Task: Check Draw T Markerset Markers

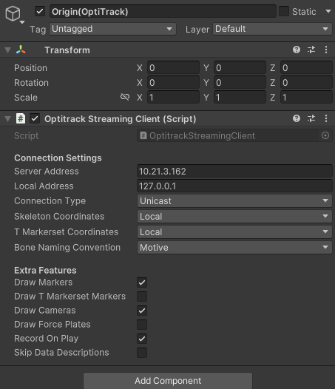Action: tap(142, 297)
